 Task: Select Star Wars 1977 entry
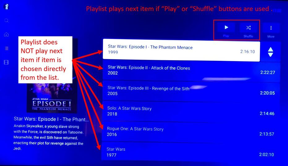(191, 152)
